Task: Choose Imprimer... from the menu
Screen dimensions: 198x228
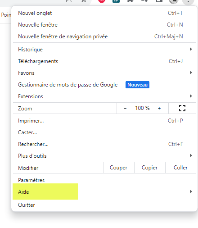Action: pos(104,121)
